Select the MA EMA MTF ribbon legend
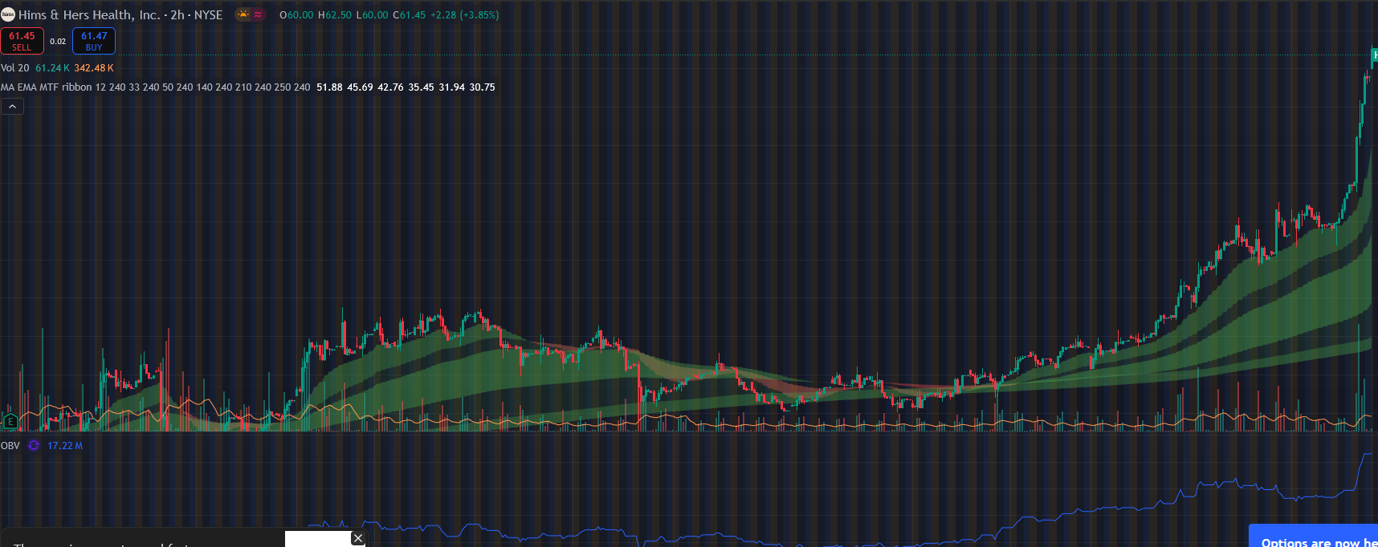This screenshot has height=547, width=1378. tap(47, 87)
